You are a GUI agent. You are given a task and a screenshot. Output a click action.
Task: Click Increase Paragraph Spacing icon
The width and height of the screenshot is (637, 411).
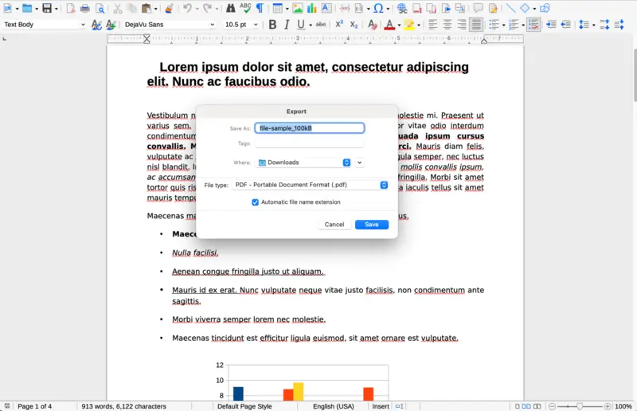(604, 25)
